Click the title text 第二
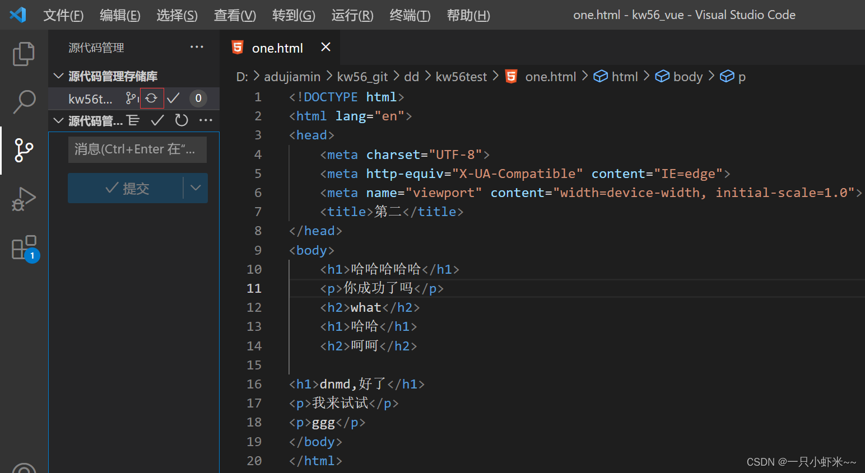 [x=388, y=212]
